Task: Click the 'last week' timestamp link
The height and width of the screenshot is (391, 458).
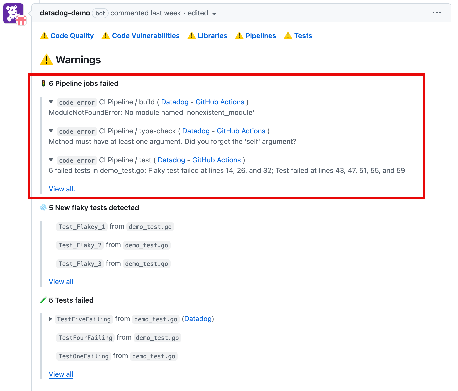Action: point(166,13)
